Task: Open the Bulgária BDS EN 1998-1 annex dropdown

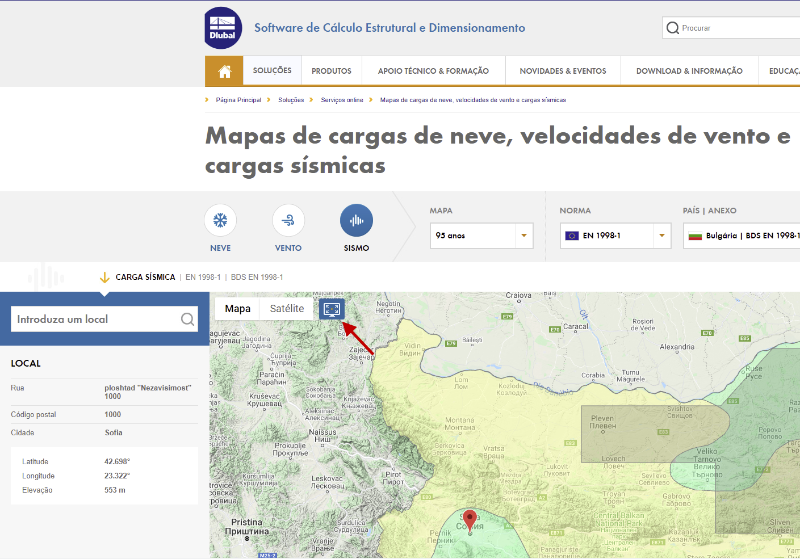Action: (x=749, y=236)
